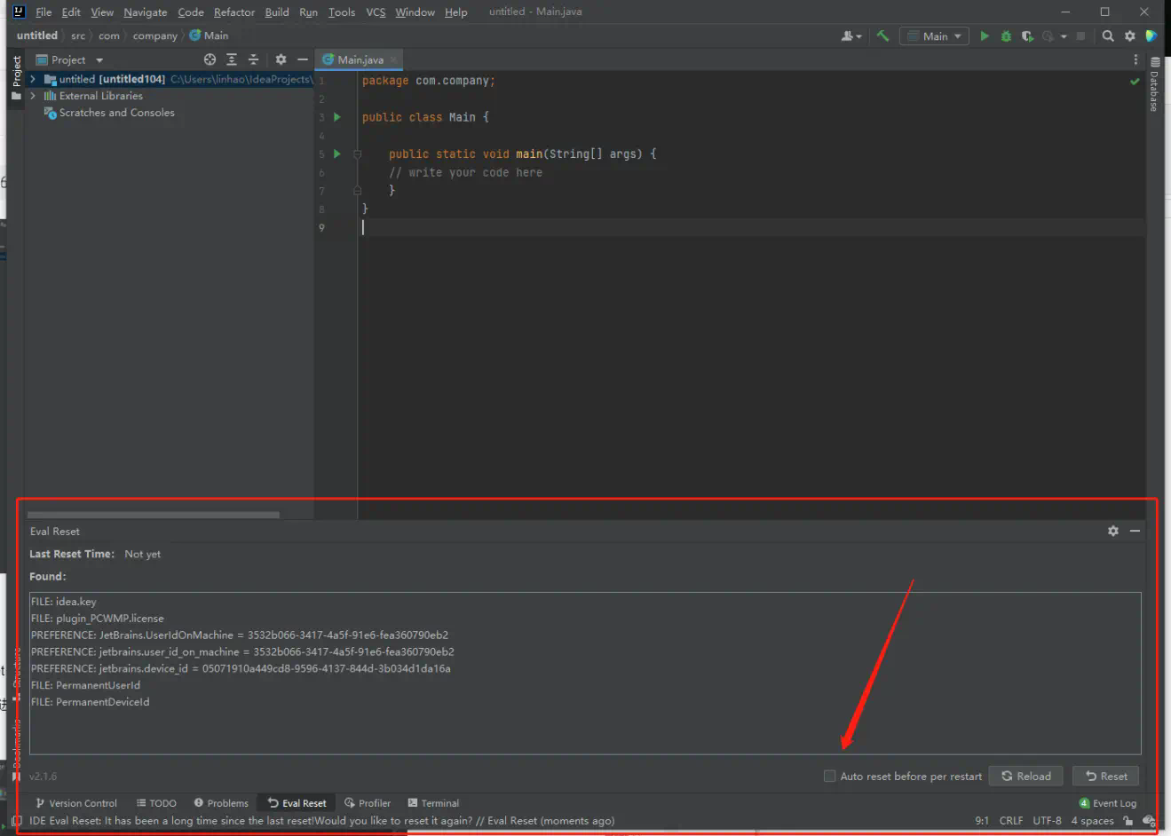Viewport: 1171px width, 836px height.
Task: Hide the Eval Reset panel with minus
Action: pos(1135,531)
